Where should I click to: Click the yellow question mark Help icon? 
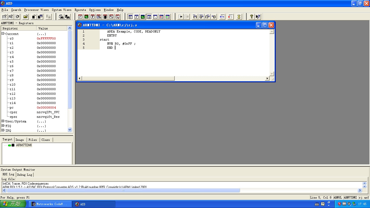tap(252, 17)
